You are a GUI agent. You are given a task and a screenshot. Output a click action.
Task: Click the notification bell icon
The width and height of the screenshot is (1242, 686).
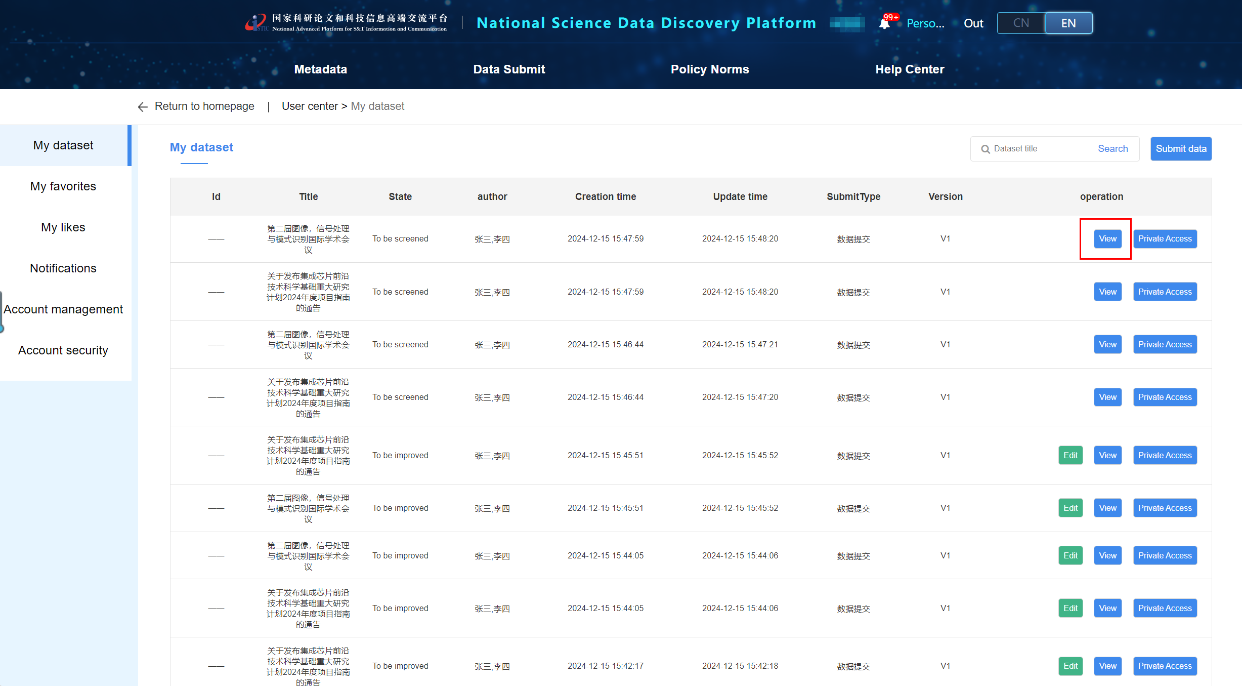click(884, 23)
